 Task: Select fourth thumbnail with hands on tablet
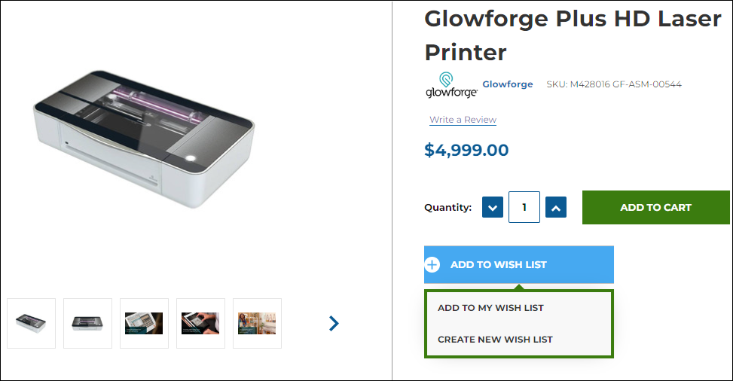coord(200,323)
